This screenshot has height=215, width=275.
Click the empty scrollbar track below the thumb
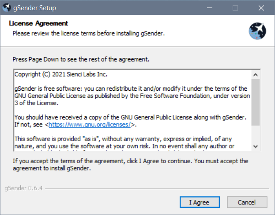(x=256, y=134)
